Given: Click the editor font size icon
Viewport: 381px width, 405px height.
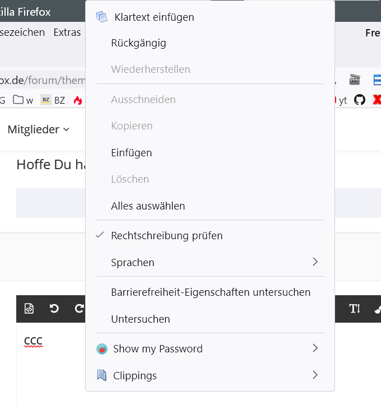Looking at the screenshot, I should pos(355,308).
